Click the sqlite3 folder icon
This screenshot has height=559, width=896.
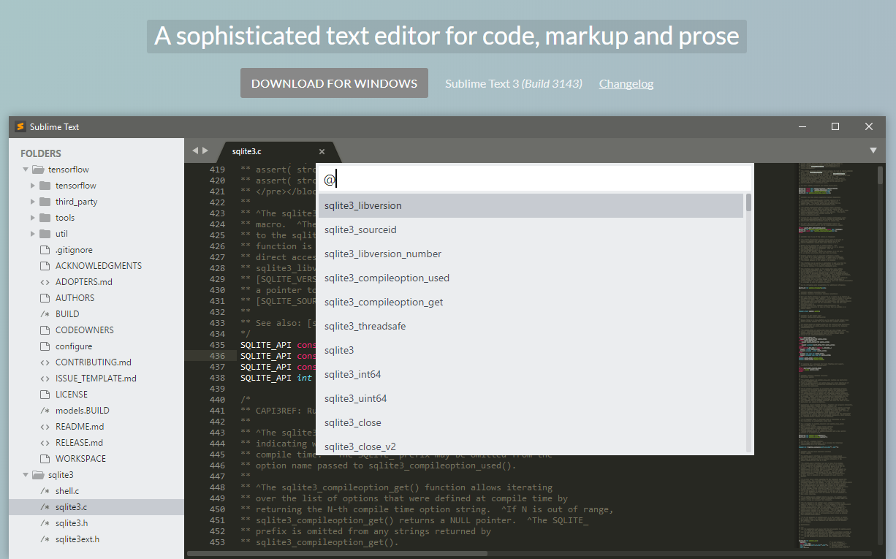pyautogui.click(x=39, y=475)
